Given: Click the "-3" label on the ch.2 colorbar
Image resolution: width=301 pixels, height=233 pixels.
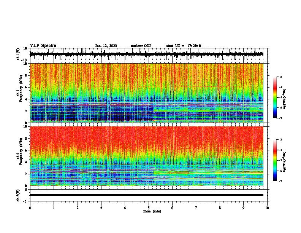Looking at the screenshot, I should click(280, 140).
